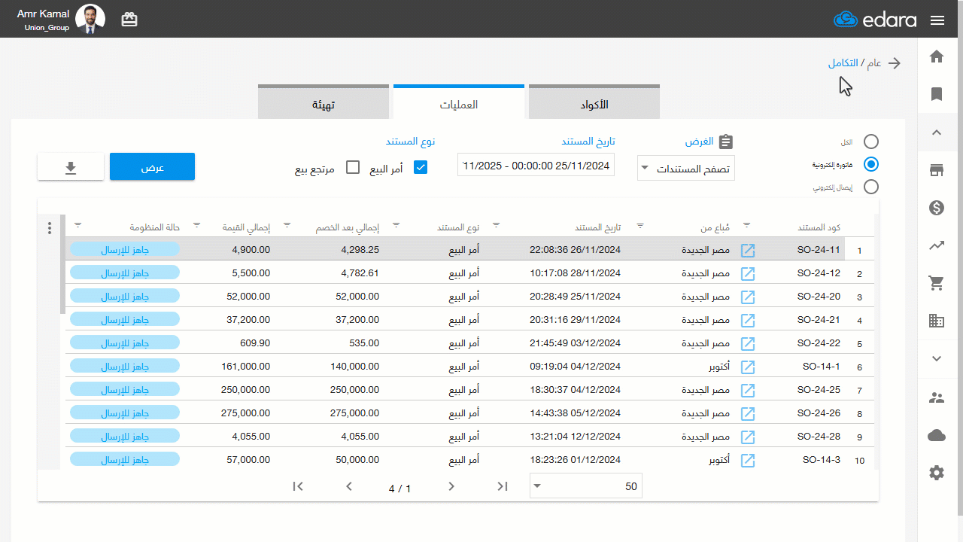Click the gift icon in top bar

point(129,20)
